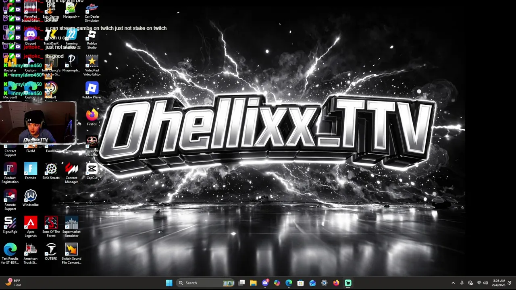Image resolution: width=516 pixels, height=290 pixels.
Task: Select the Recycle Bin icon
Action: click(x=10, y=37)
